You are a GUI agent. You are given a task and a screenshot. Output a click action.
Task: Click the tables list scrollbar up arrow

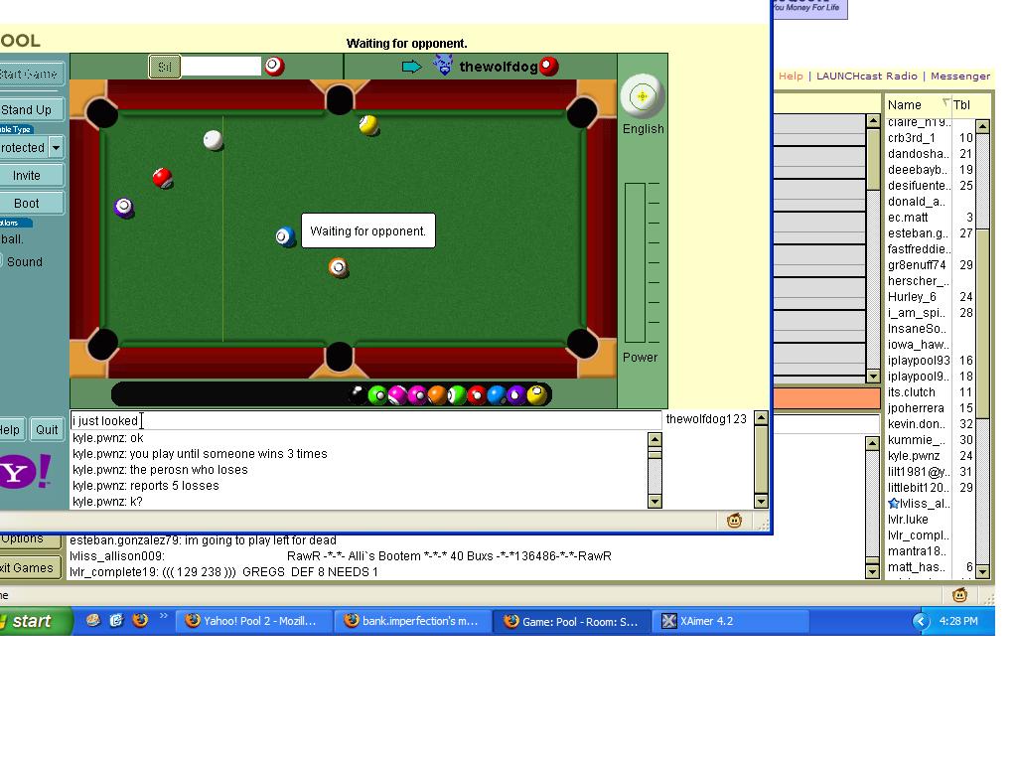[x=873, y=121]
